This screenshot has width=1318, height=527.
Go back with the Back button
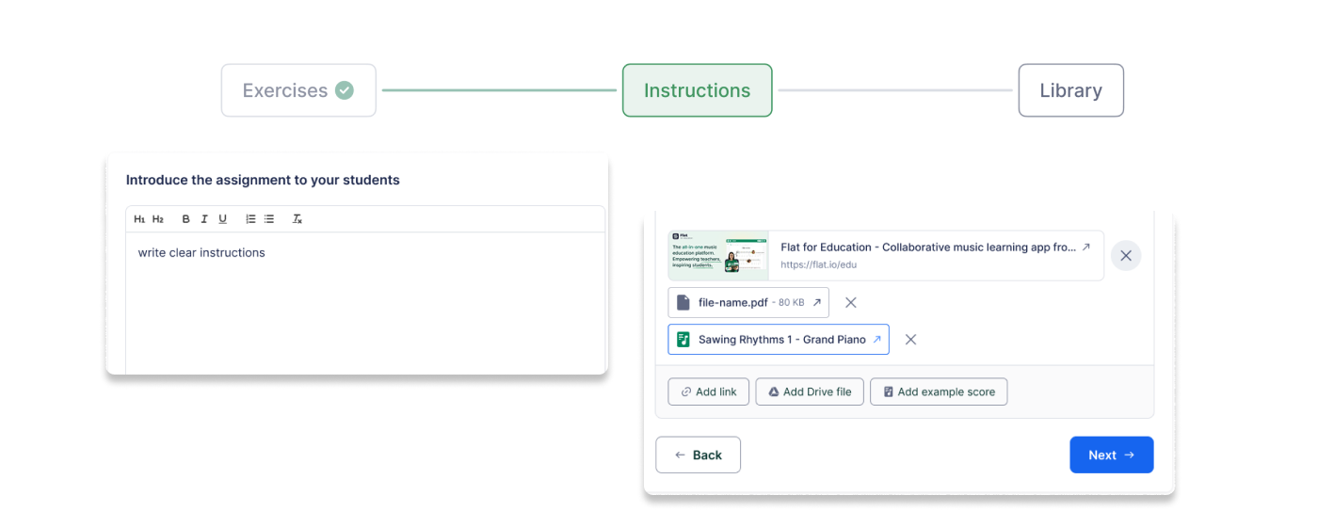pyautogui.click(x=698, y=455)
